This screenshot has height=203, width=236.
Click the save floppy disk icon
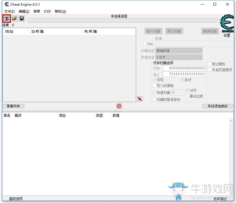click(x=22, y=18)
